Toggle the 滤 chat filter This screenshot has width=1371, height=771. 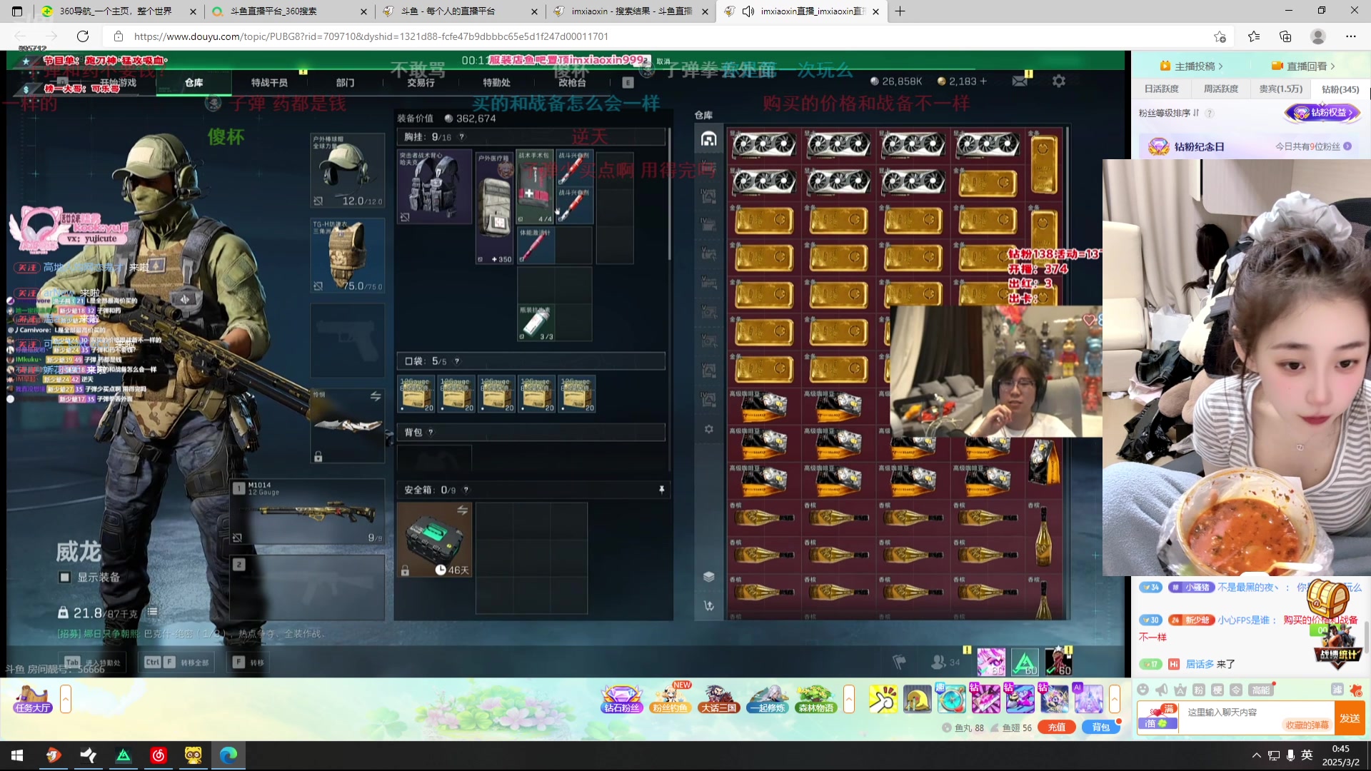point(1337,690)
